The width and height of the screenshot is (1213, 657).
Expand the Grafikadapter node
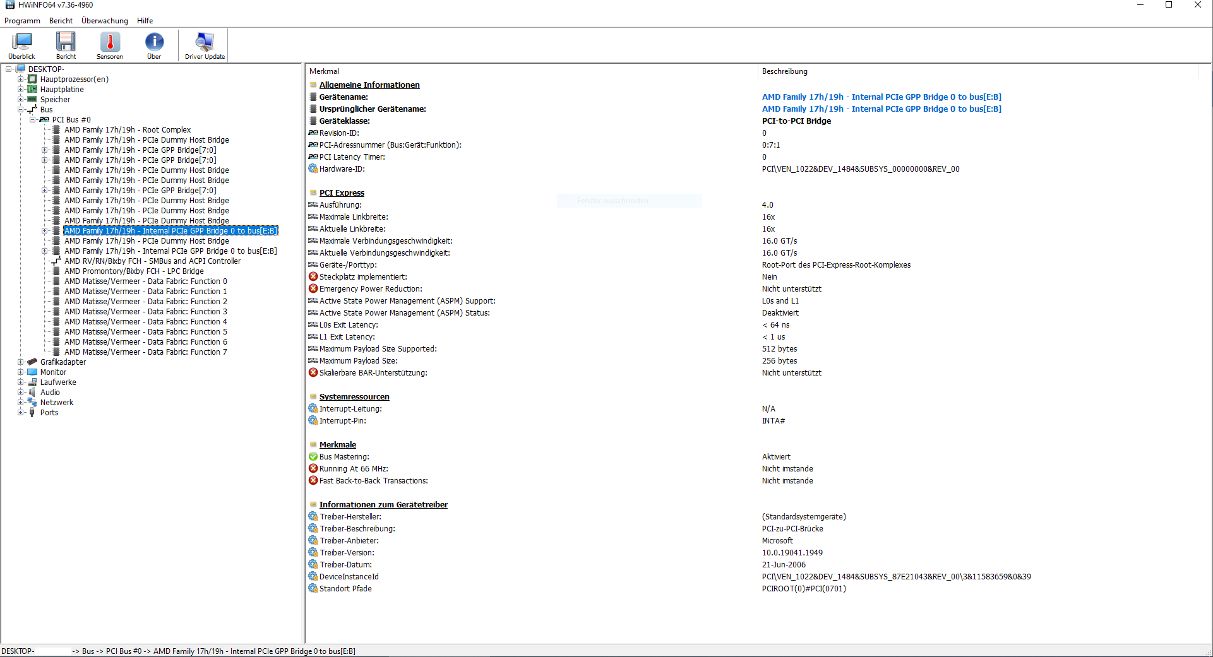click(21, 362)
